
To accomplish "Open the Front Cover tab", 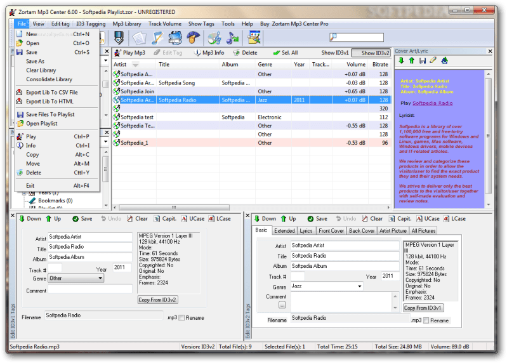I will (331, 231).
